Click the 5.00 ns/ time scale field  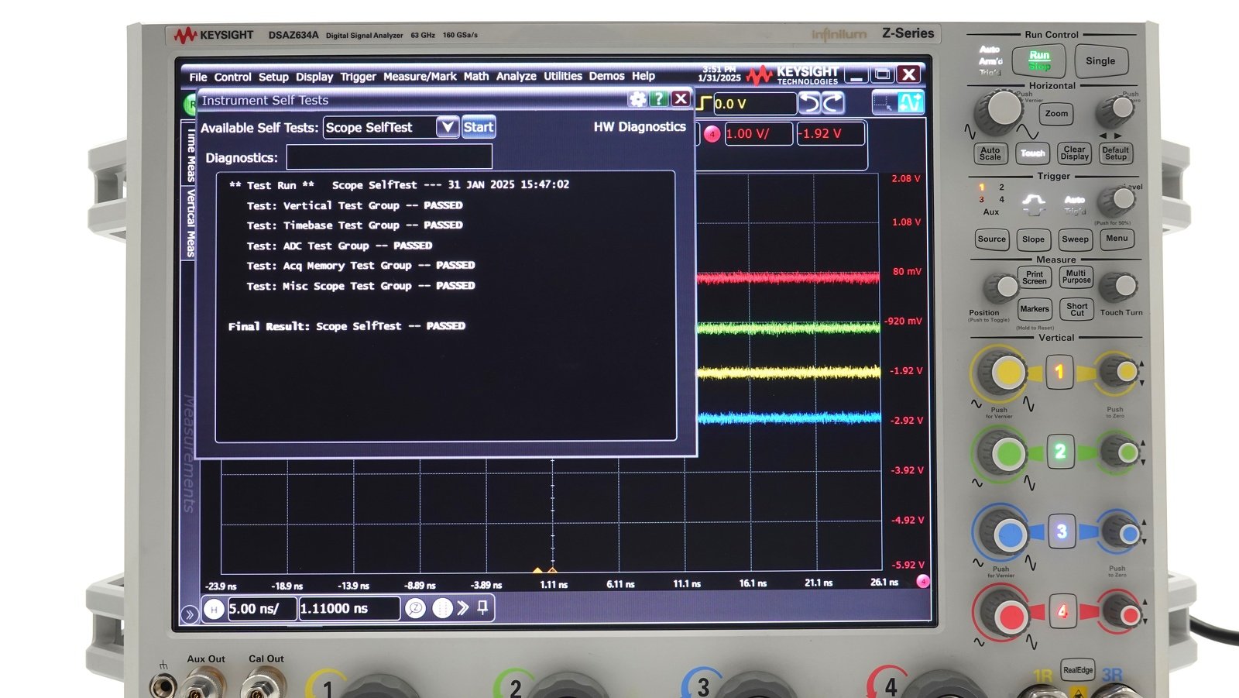262,609
